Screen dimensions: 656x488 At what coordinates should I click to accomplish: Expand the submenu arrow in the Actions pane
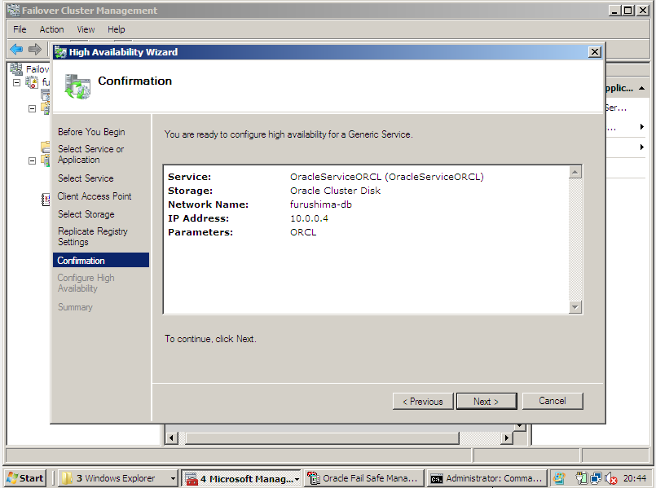642,127
